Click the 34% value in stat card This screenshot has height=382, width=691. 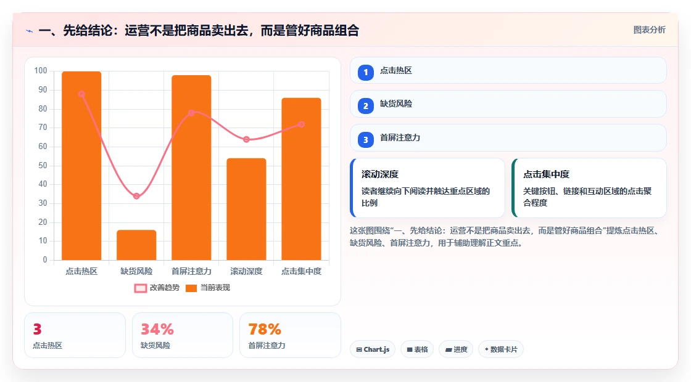(x=157, y=329)
